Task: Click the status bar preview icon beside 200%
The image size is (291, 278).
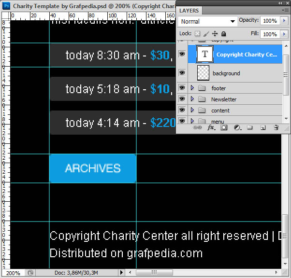Action: click(30, 273)
